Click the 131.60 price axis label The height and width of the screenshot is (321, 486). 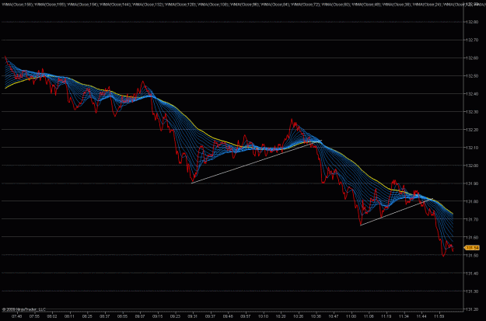472,238
